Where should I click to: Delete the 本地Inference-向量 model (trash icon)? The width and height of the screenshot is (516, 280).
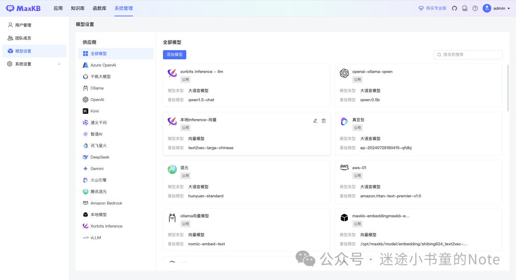pos(323,121)
